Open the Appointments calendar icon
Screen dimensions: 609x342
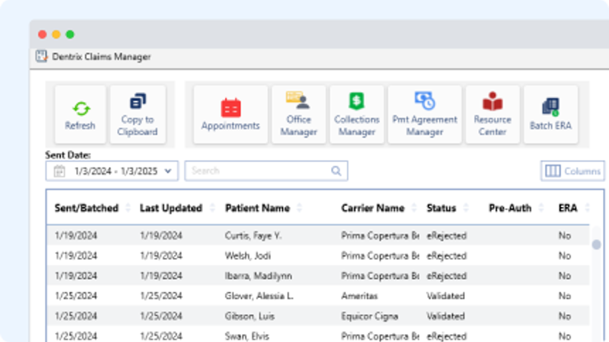tap(230, 108)
